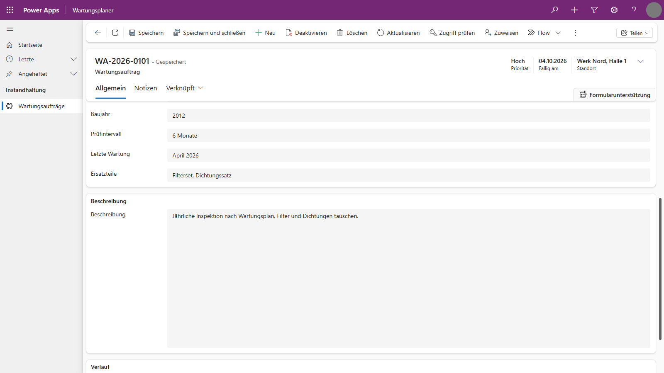Screen dimensions: 664x373
Task: Open the Teilen share dropdown
Action: pos(635,33)
